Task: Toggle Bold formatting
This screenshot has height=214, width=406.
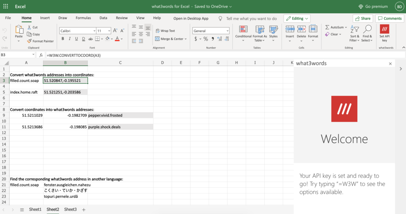Action: coord(63,39)
